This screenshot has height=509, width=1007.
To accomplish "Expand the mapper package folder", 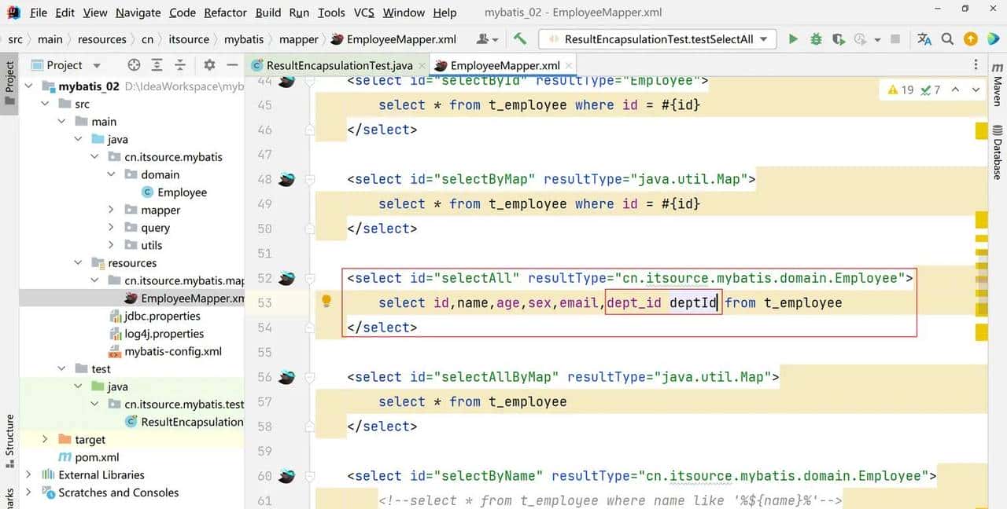I will pos(112,210).
